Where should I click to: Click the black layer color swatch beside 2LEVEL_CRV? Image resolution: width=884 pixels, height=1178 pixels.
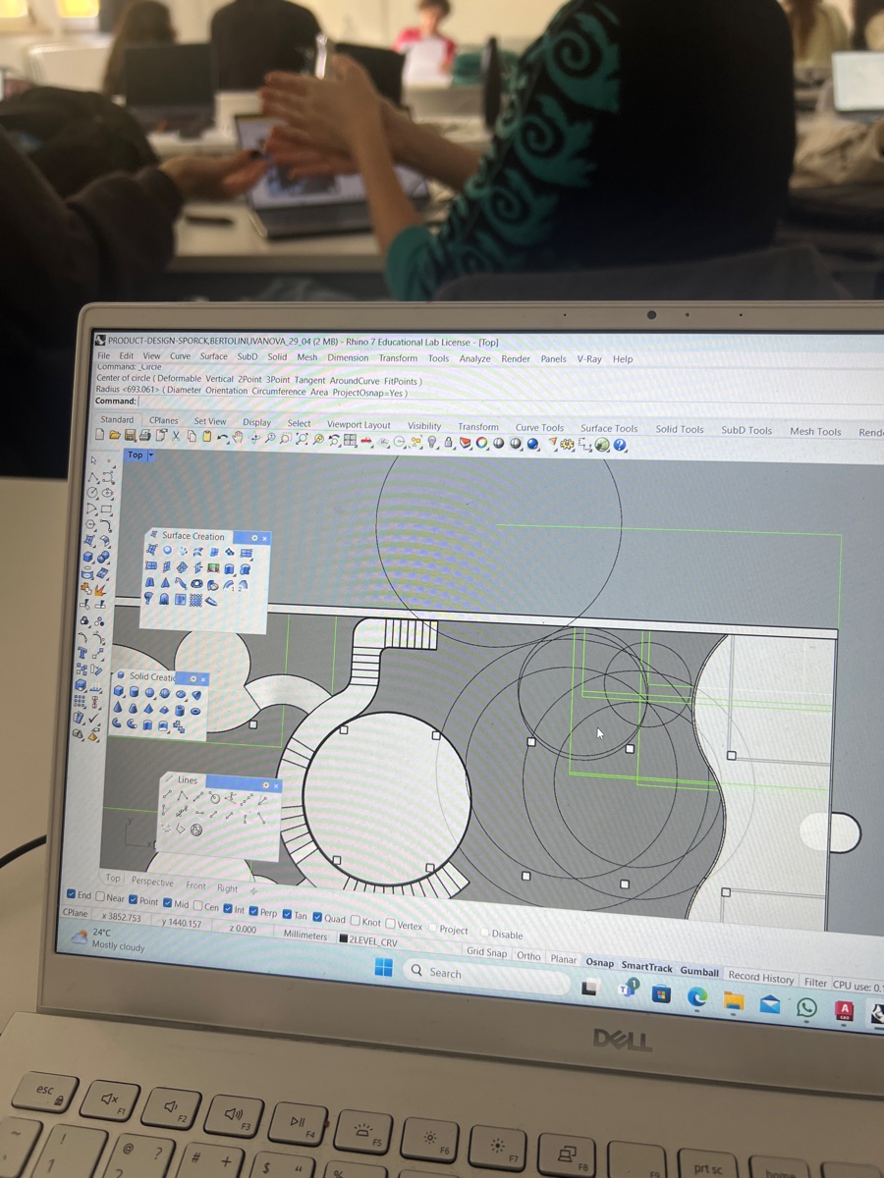coord(343,938)
